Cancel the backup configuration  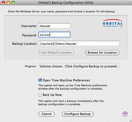click(x=46, y=114)
